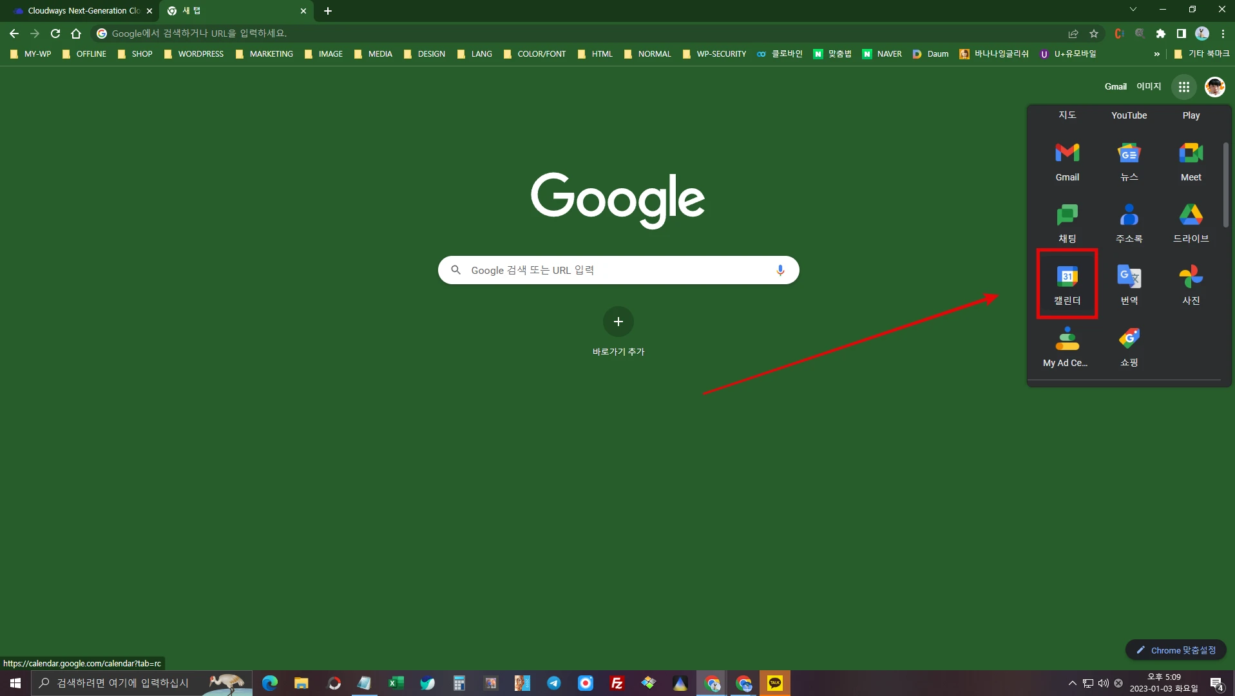Open the WORDPRESS bookmark folder
Image resolution: width=1235 pixels, height=696 pixels.
coord(193,54)
